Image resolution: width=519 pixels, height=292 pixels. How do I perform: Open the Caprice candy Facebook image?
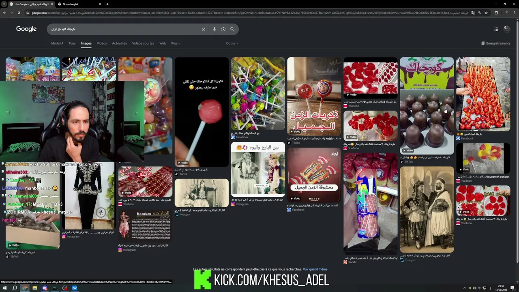(x=314, y=175)
